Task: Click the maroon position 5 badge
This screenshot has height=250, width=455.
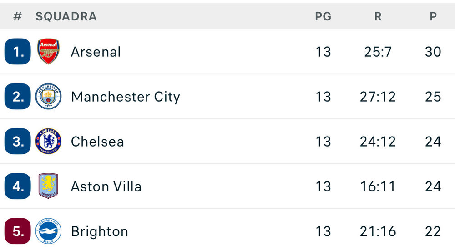Action: tap(18, 231)
